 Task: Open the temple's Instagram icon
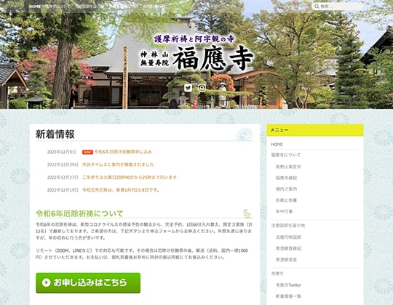pyautogui.click(x=202, y=88)
